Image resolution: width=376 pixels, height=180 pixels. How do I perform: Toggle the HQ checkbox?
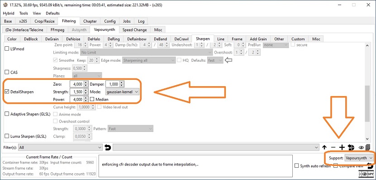tap(179, 60)
